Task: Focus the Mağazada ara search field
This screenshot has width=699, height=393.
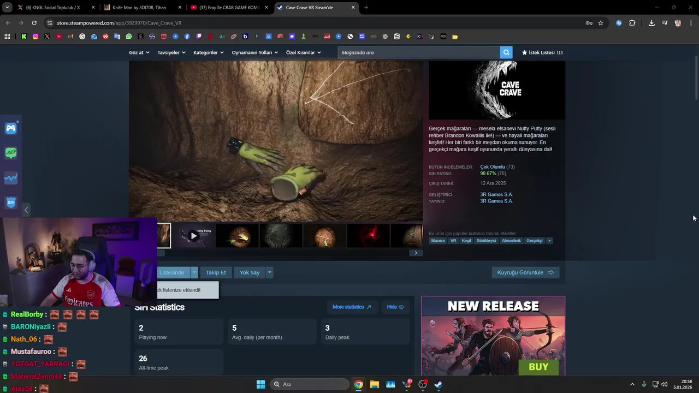Action: tap(419, 52)
